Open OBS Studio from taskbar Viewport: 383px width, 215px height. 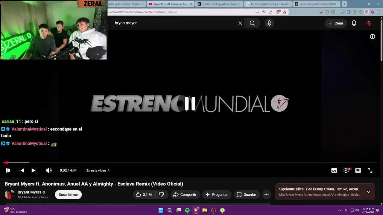pyautogui.click(x=214, y=210)
